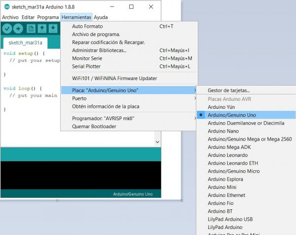This screenshot has height=235, width=296.
Task: Click the Verify checkmark toolbar icon
Action: (x=7, y=29)
